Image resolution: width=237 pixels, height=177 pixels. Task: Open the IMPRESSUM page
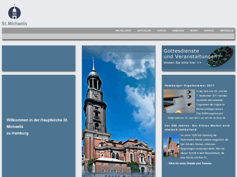click(x=227, y=31)
